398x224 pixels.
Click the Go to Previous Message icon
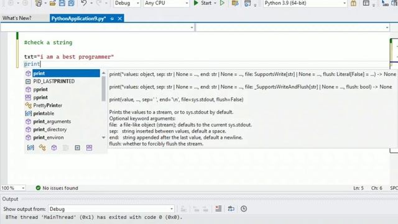coord(196,209)
